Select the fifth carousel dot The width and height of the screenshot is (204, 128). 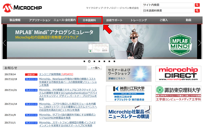(x=104, y=61)
